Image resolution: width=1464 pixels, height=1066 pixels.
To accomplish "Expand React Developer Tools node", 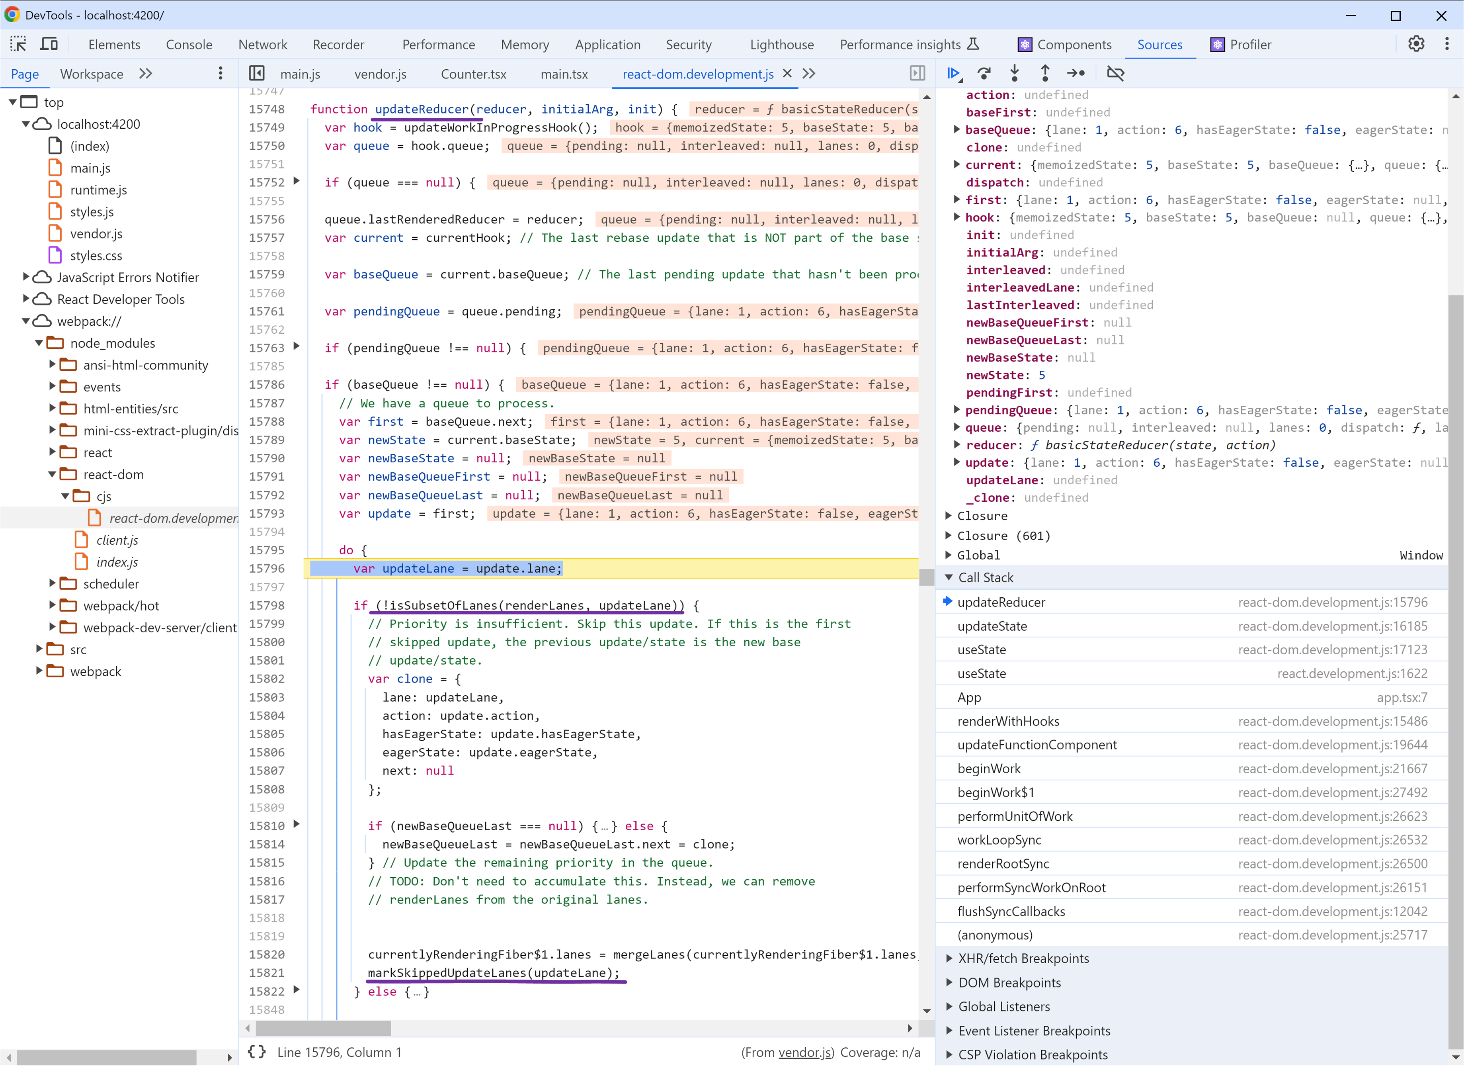I will [x=26, y=299].
